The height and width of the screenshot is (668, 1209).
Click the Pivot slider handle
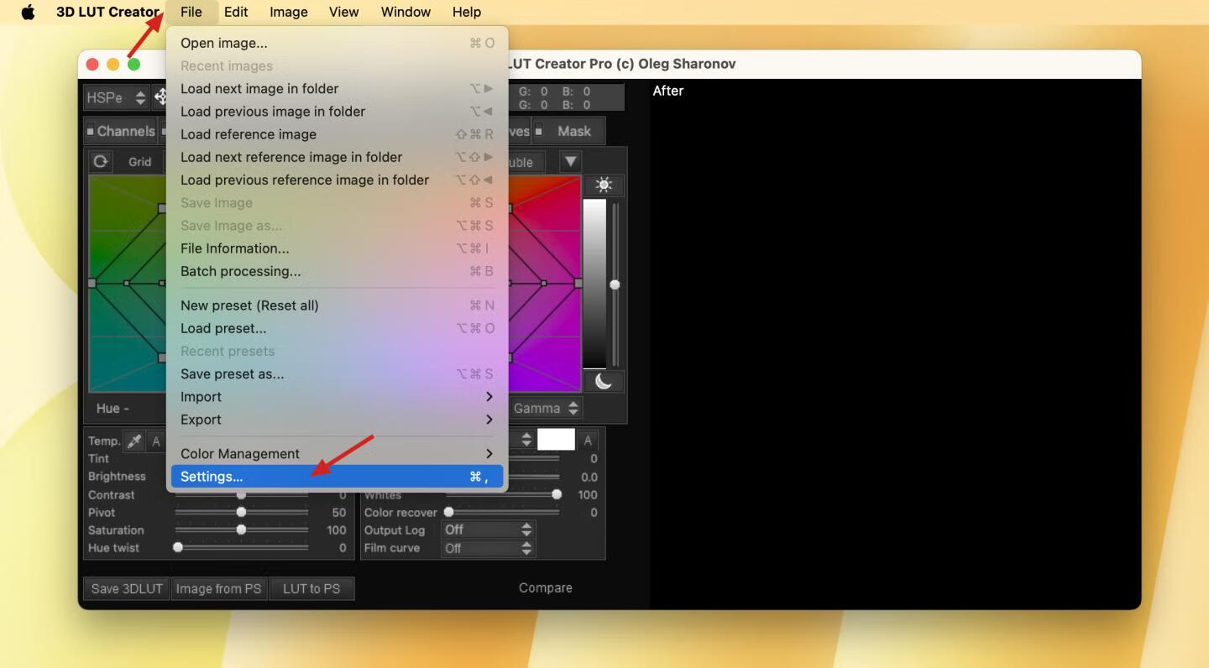click(241, 512)
